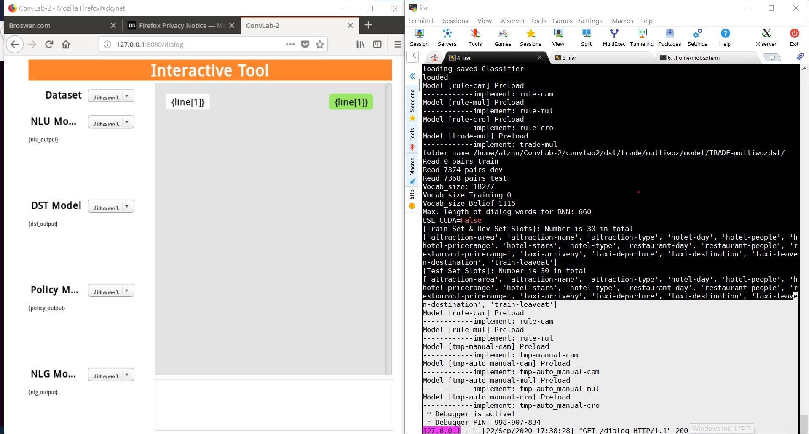Open the Macros menu in MobaXterm

[622, 21]
